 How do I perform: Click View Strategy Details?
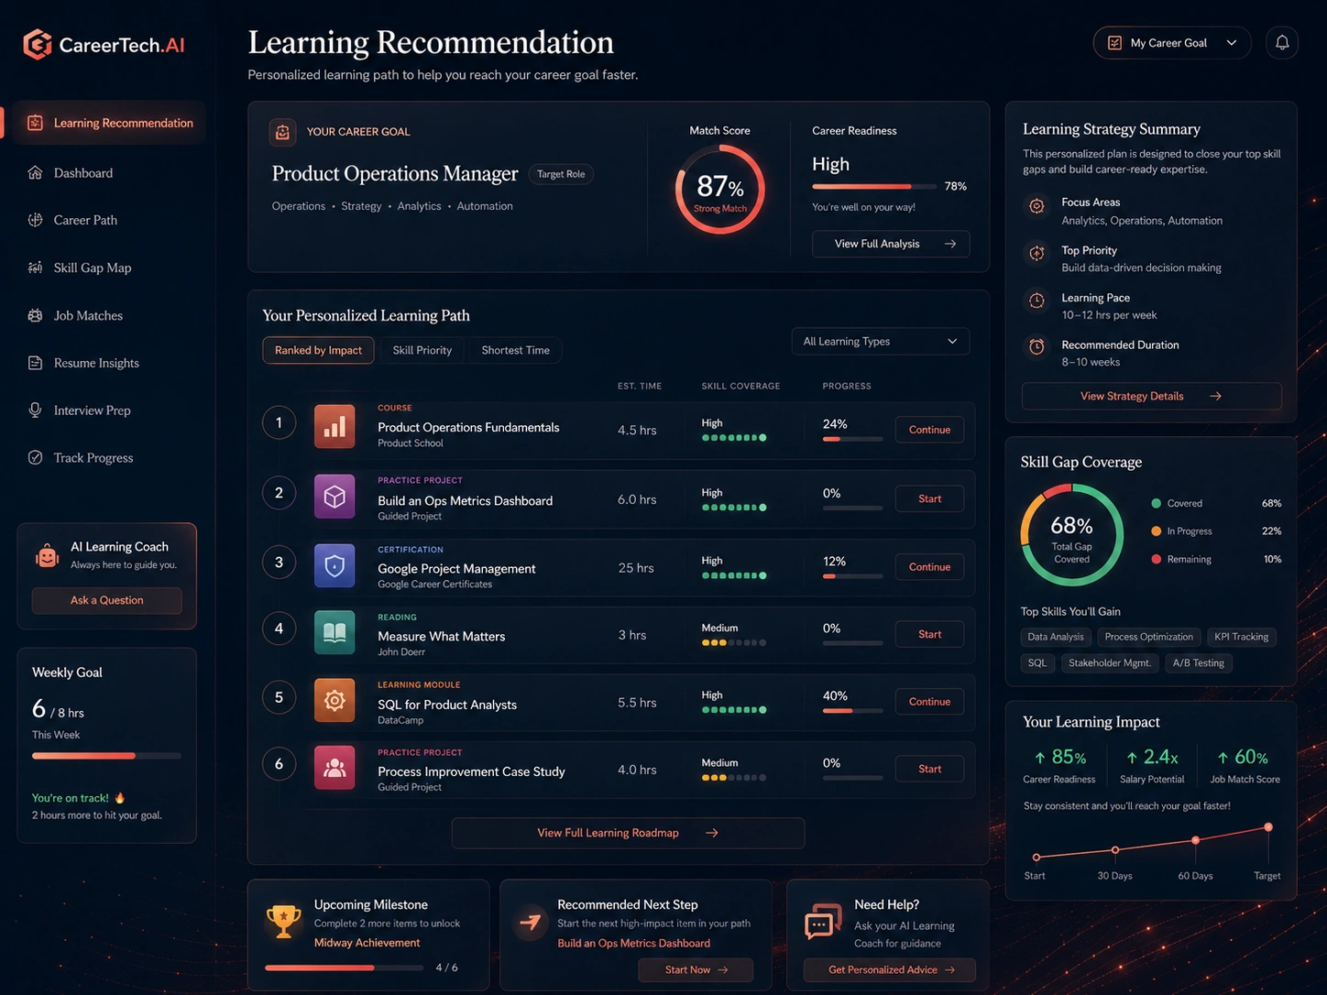coord(1151,396)
